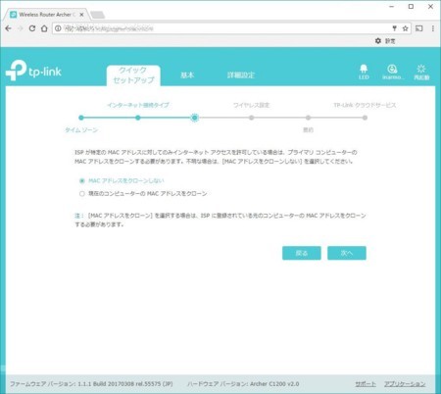Click the TP-Link logo

click(x=33, y=71)
